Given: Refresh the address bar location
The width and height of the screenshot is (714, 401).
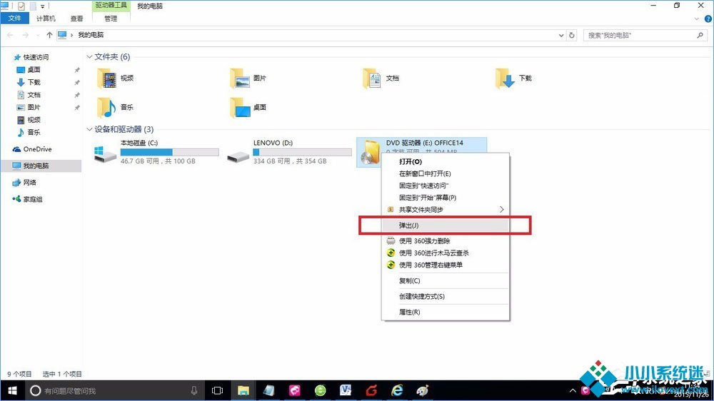Looking at the screenshot, I should point(572,35).
